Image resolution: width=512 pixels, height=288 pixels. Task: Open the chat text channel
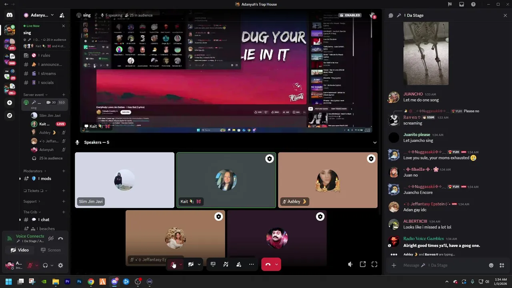point(44,220)
